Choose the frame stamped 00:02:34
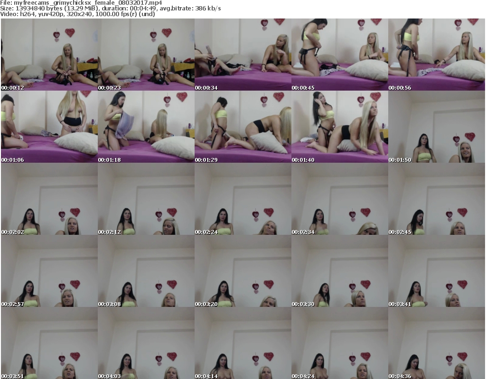This screenshot has width=486, height=379. coord(340,199)
